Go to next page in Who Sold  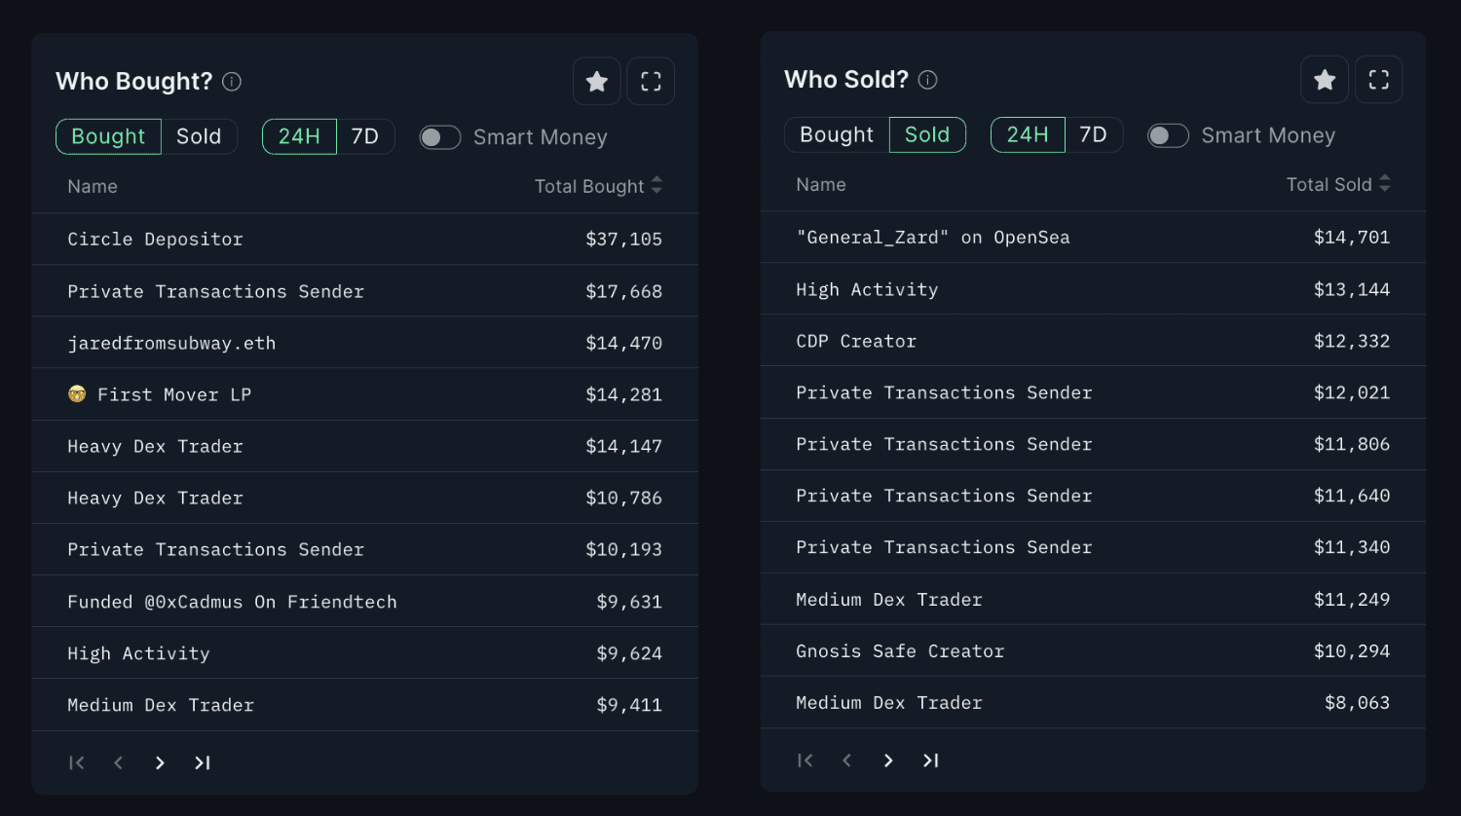point(888,760)
